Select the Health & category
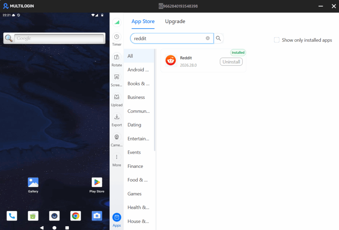The image size is (339, 230). pos(139,207)
